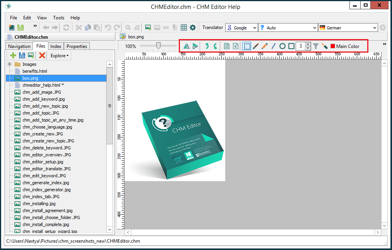Select the flip horizontal tool

pos(186,46)
